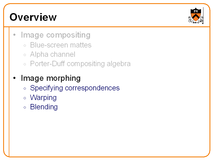Click the Blending sub-item
Screen dimensions: 213x160
click(x=44, y=107)
